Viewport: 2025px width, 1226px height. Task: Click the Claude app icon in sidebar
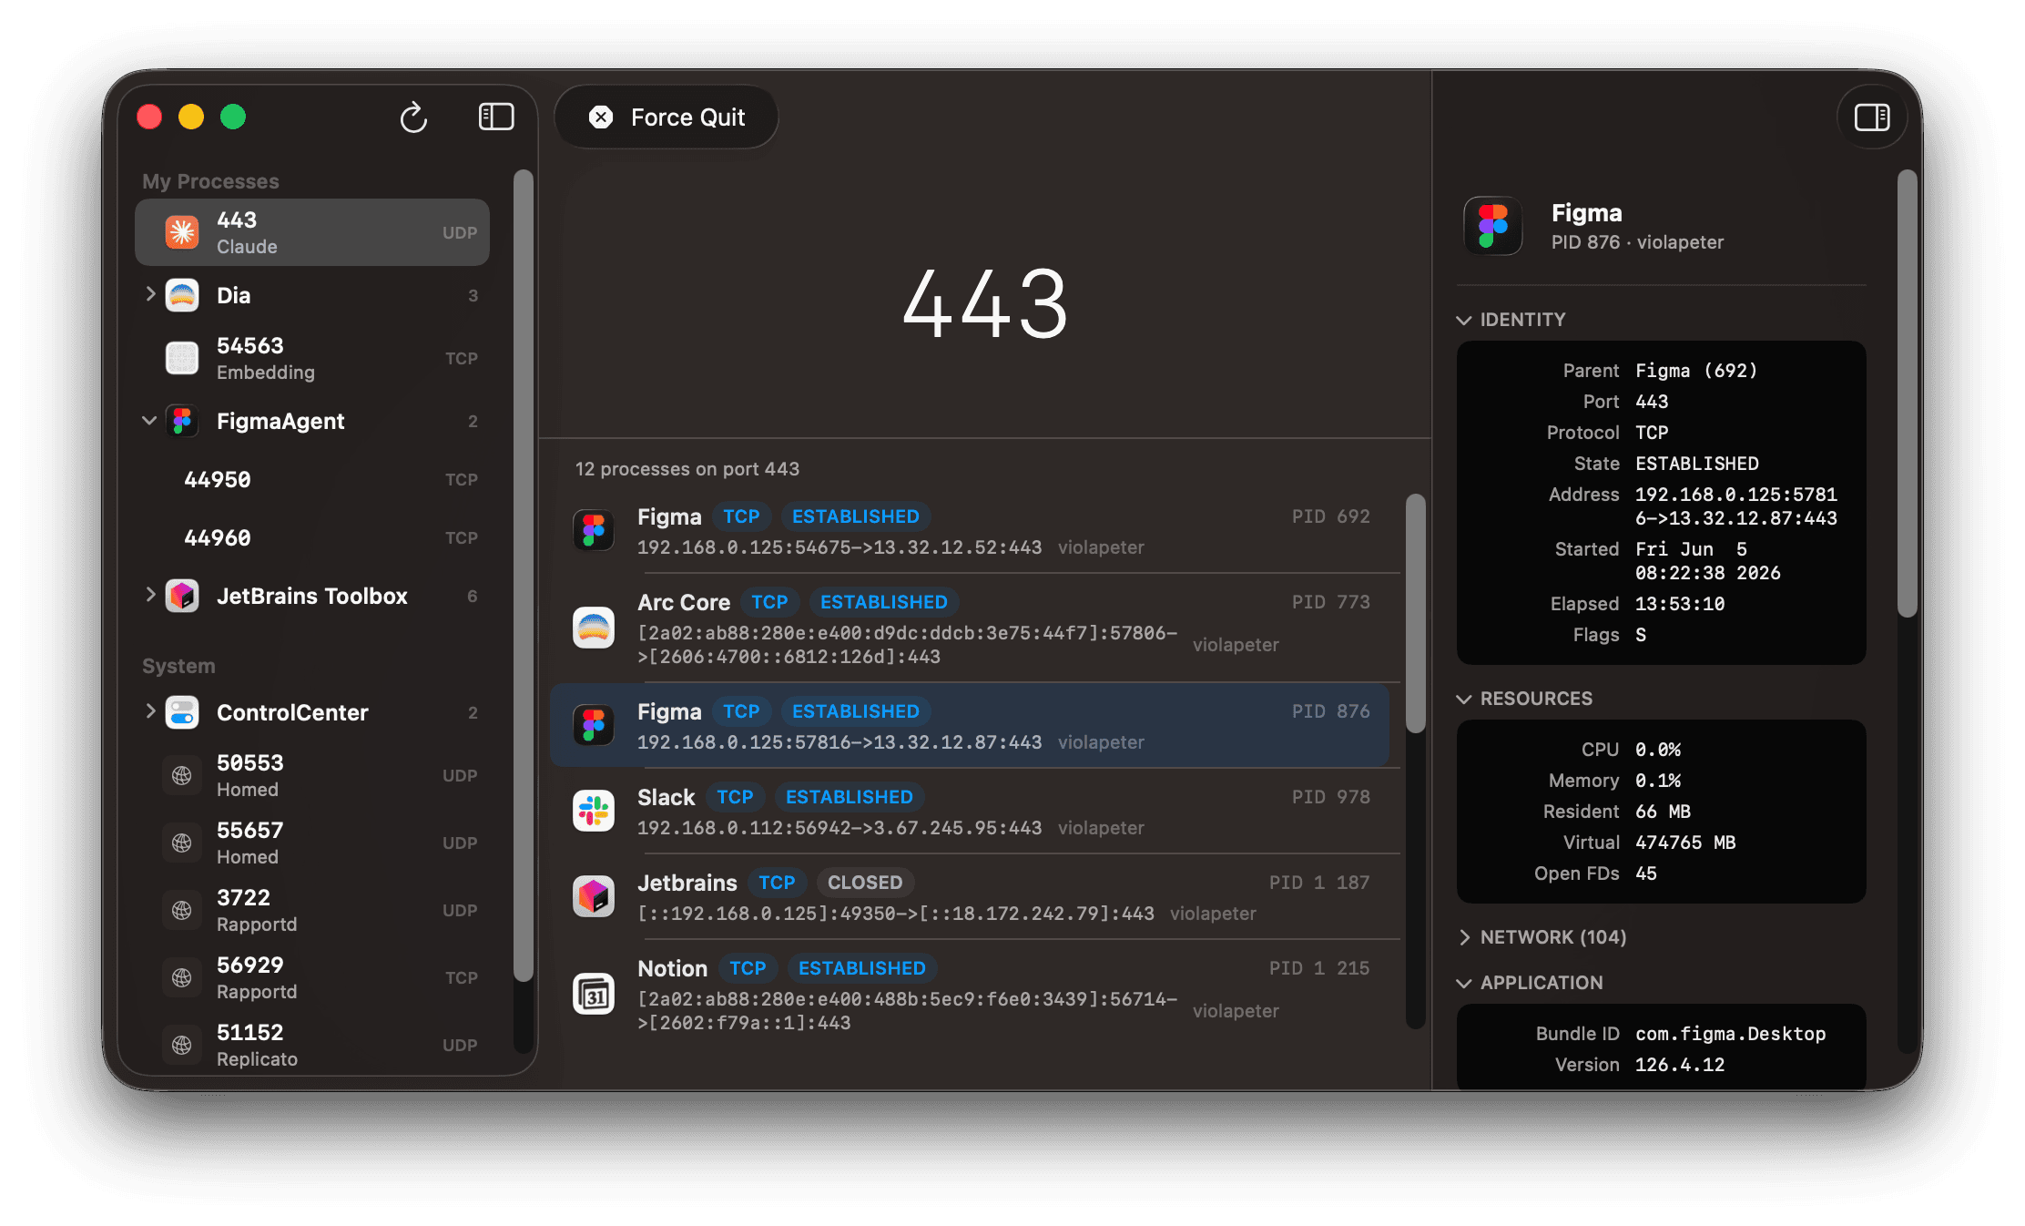coord(182,232)
